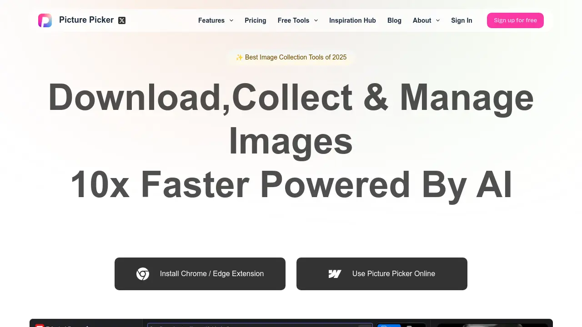Click the heading line '10x Faster Powered By AI'
The height and width of the screenshot is (327, 582).
coord(291,184)
